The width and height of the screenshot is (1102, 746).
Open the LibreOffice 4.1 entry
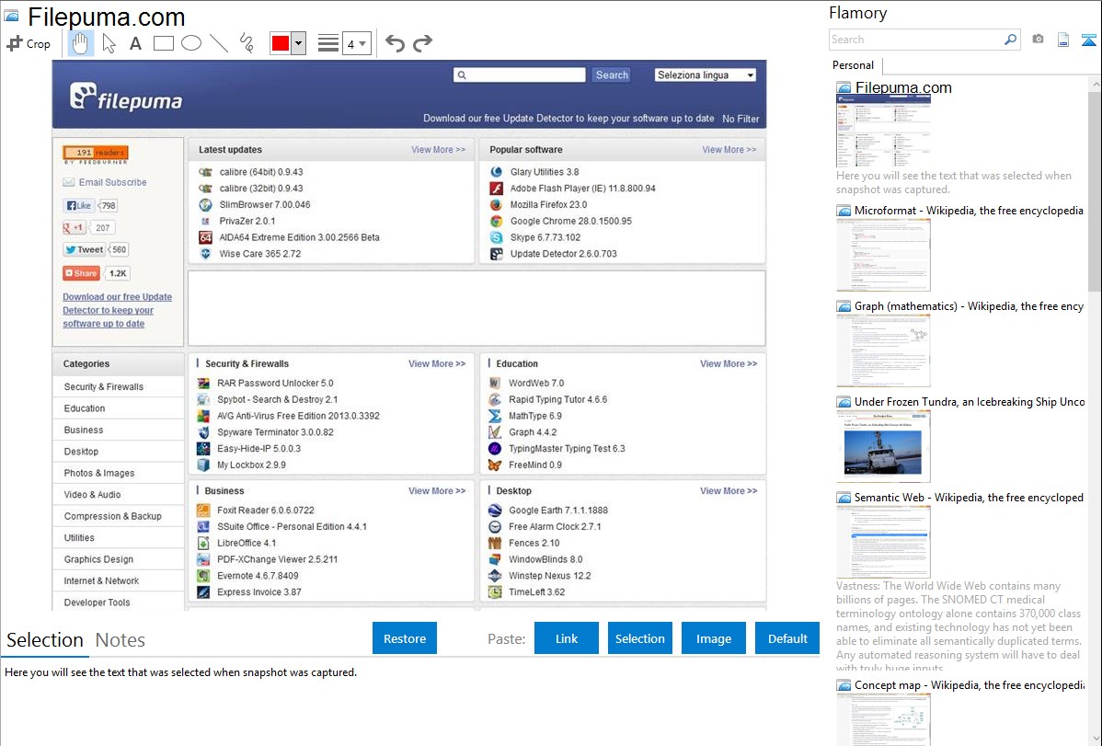click(247, 543)
